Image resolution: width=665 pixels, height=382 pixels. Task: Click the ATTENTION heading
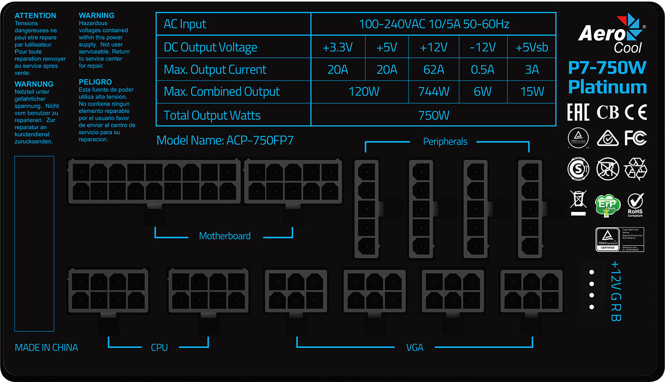point(35,16)
